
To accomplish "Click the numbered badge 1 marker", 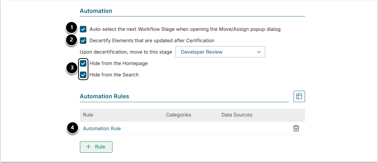I will [x=72, y=28].
